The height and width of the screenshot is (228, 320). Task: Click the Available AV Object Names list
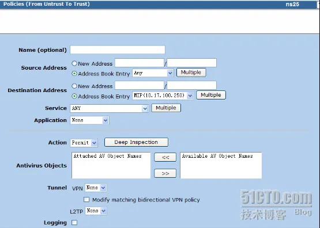point(221,165)
